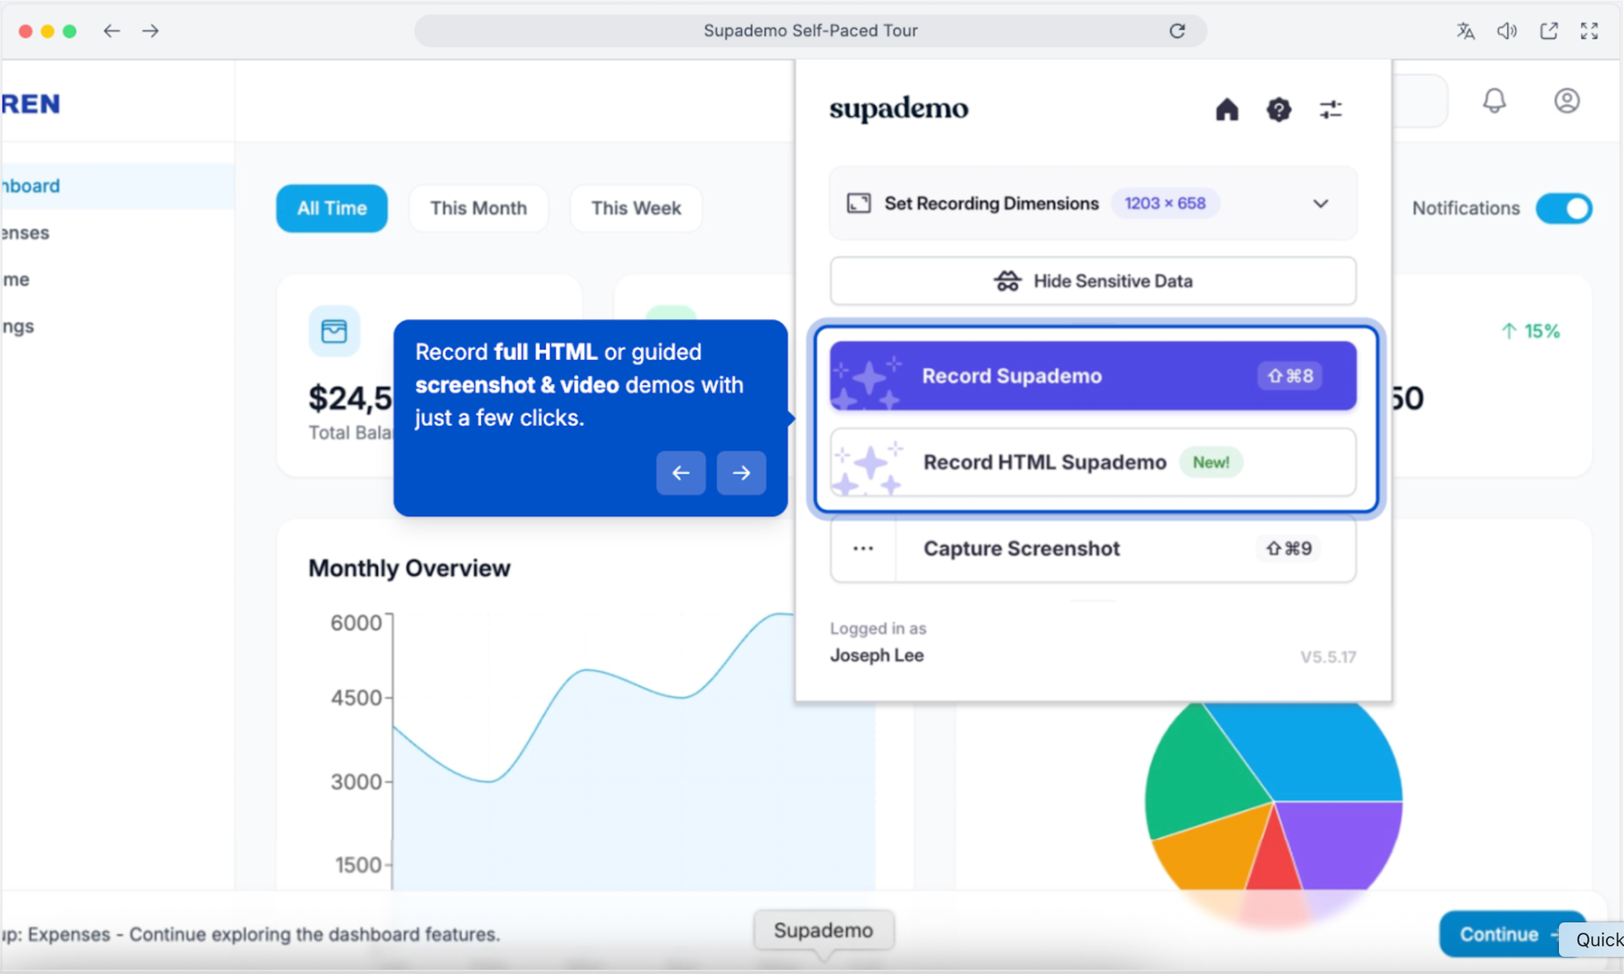1624x974 pixels.
Task: Enter fullscreen mode icon
Action: click(x=1589, y=31)
